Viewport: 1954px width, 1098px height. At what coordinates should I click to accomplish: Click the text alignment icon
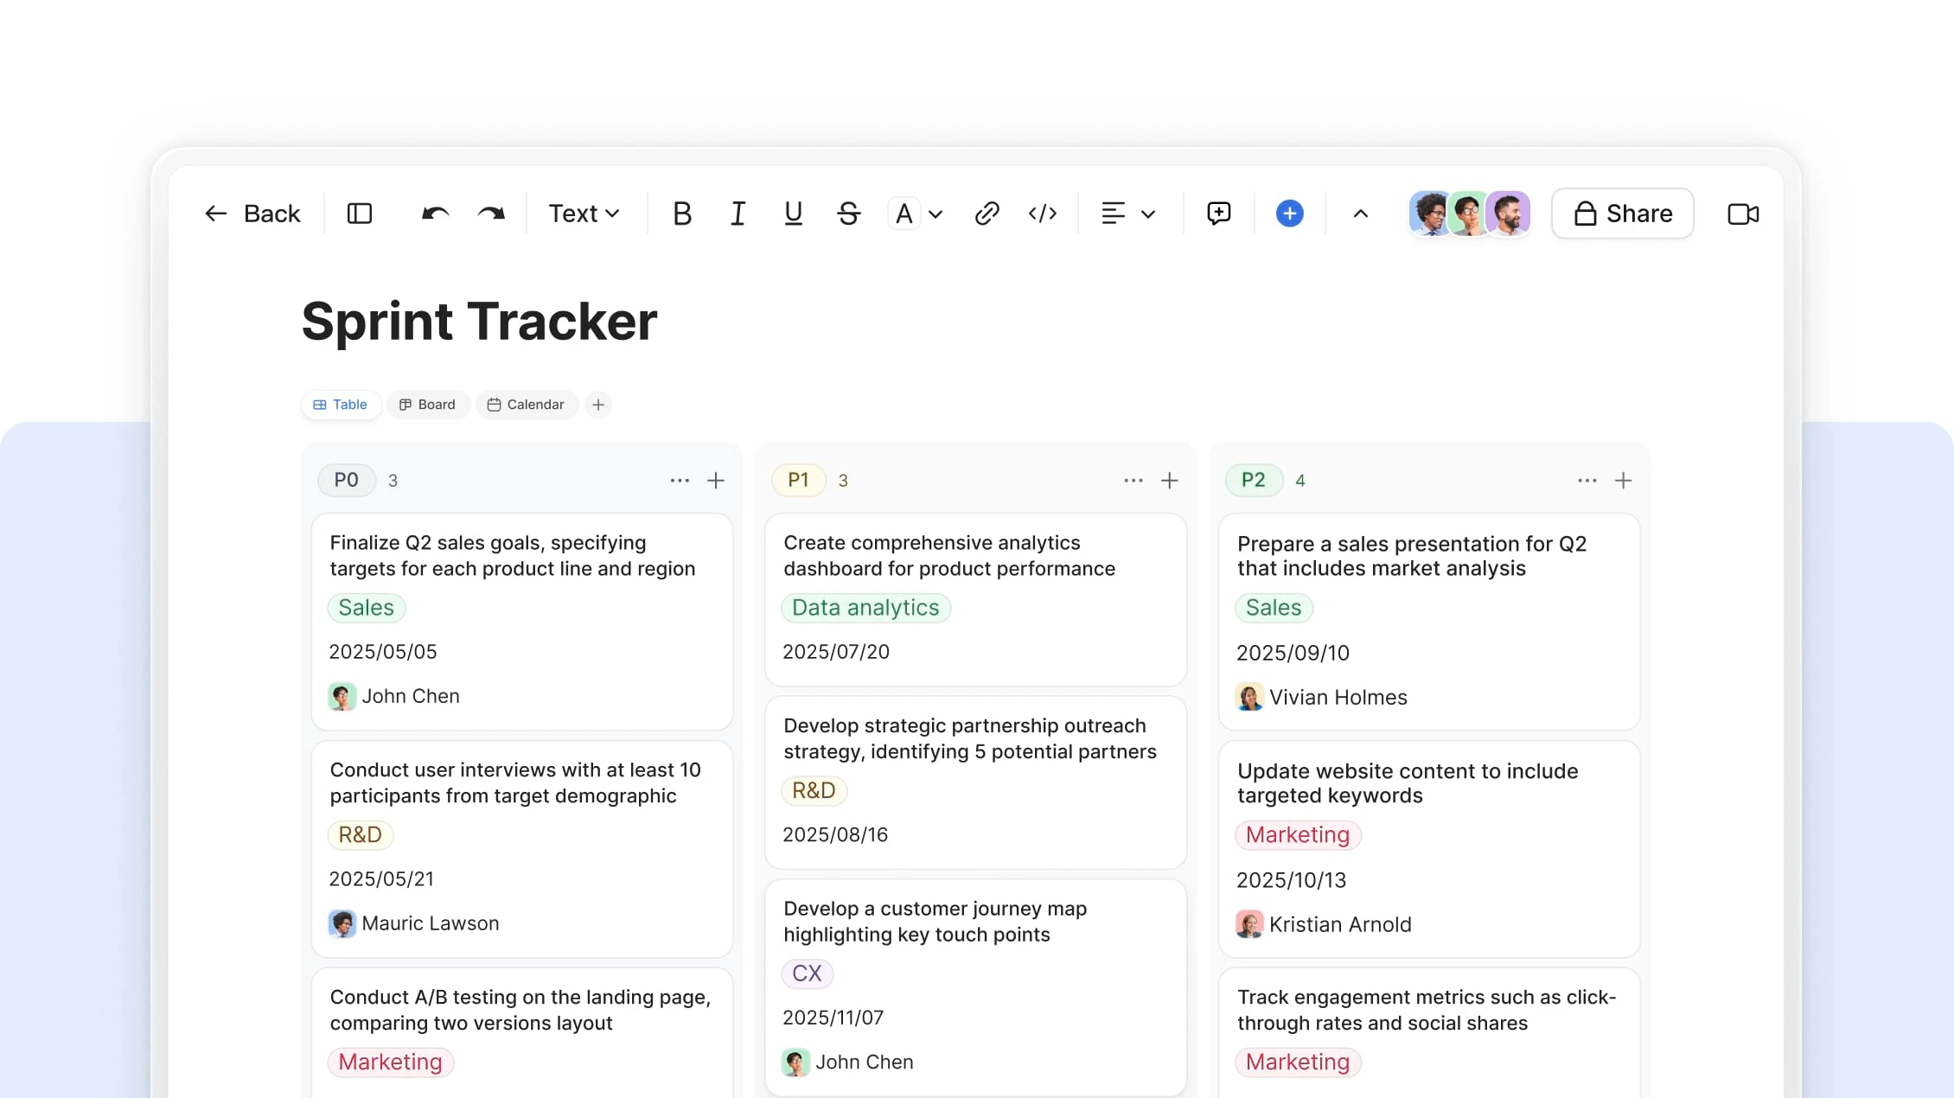tap(1114, 214)
